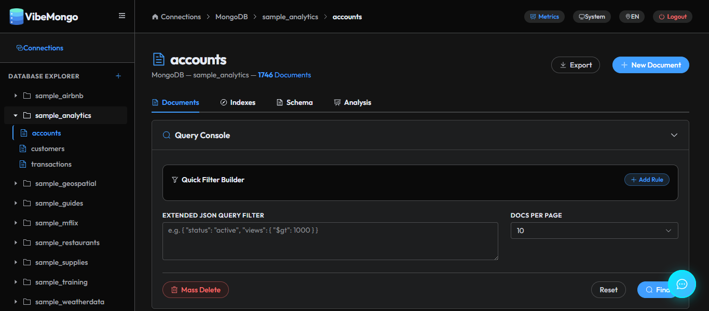The height and width of the screenshot is (311, 709).
Task: Log out using the Logout button
Action: (x=673, y=17)
